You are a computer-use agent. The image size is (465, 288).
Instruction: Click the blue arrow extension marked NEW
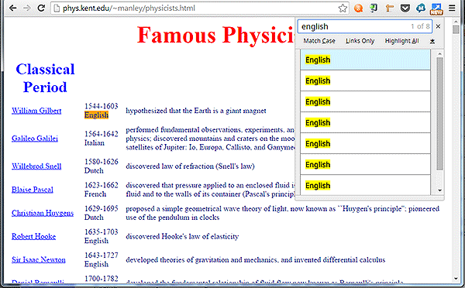point(436,9)
